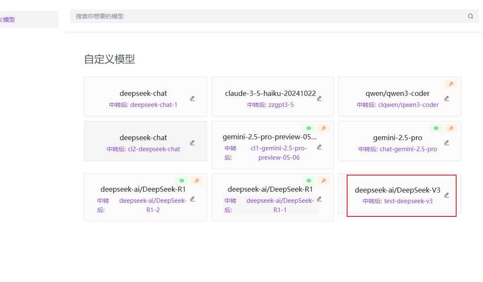Screen dimensions: 483x282
Task: Click the relay name clqwen/qwen3-coder
Action: tap(408, 105)
